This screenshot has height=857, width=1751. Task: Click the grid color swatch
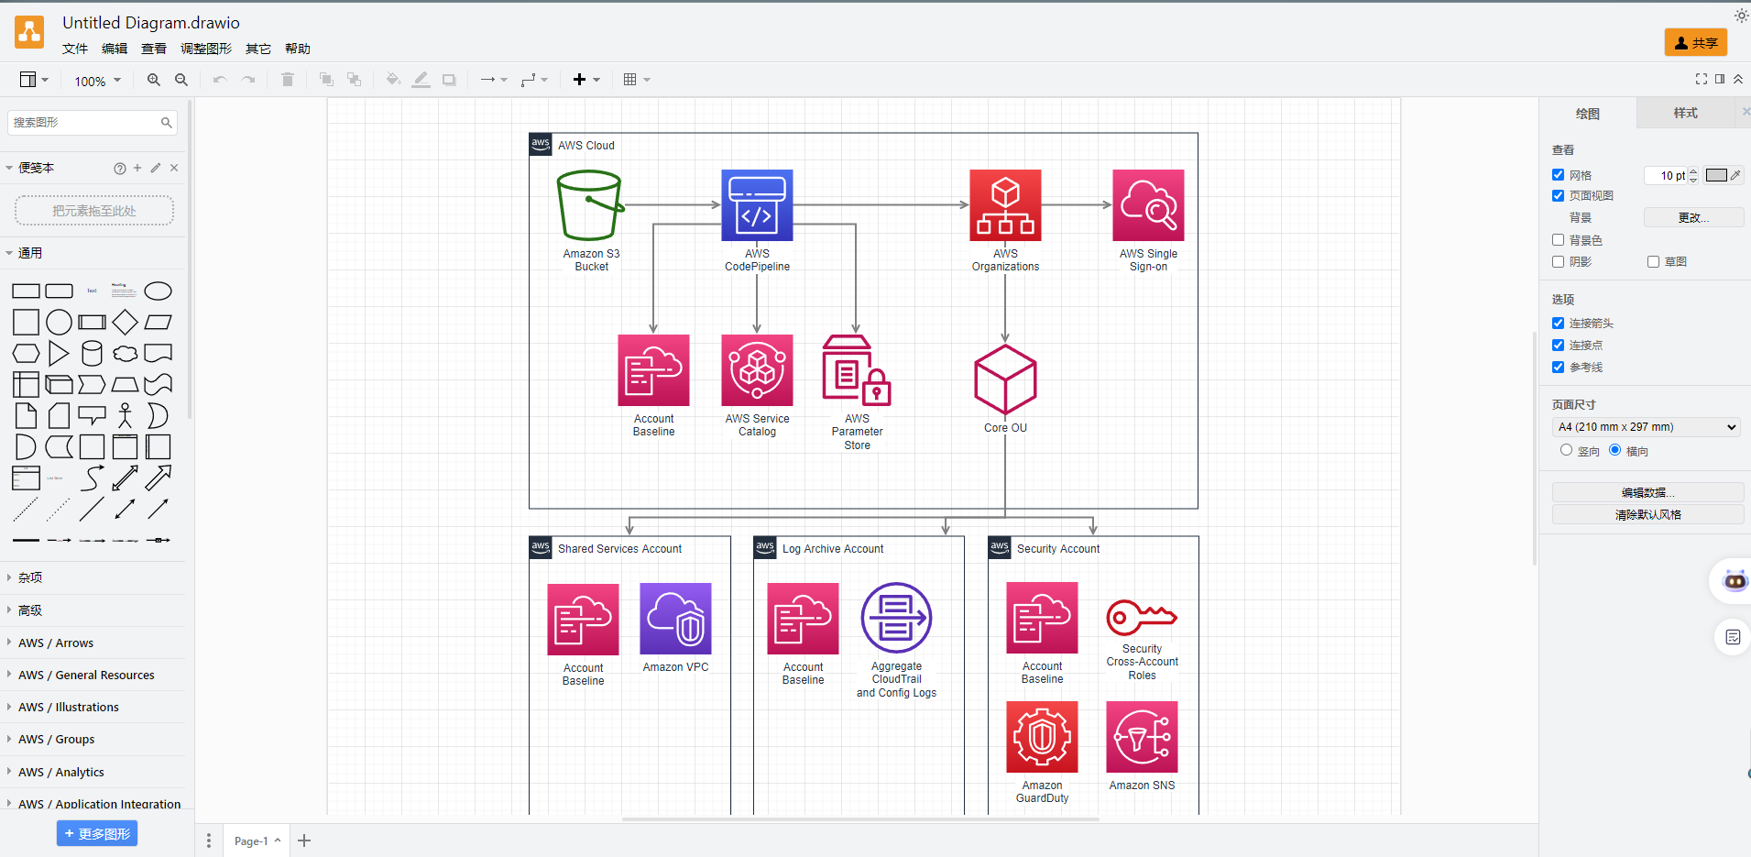(1716, 175)
